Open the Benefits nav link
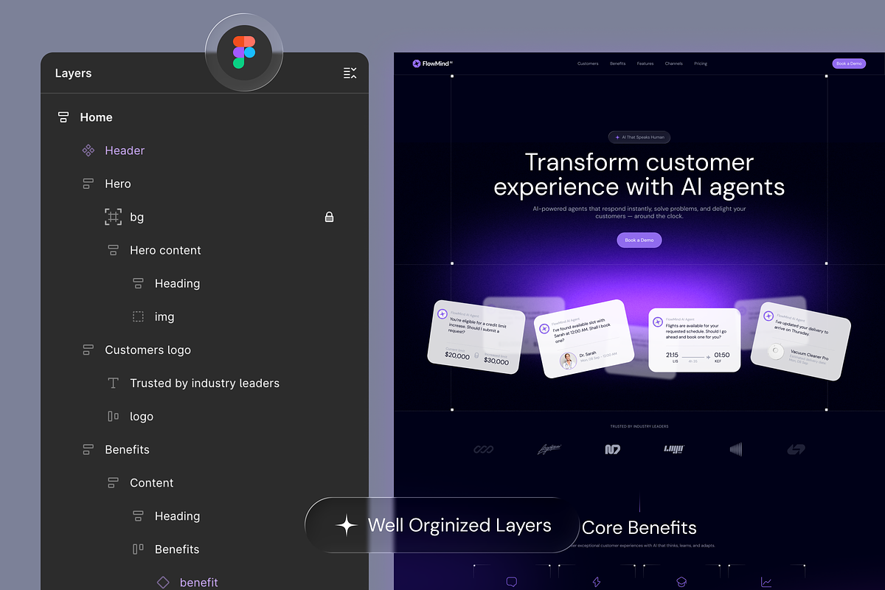885x590 pixels. click(x=617, y=63)
